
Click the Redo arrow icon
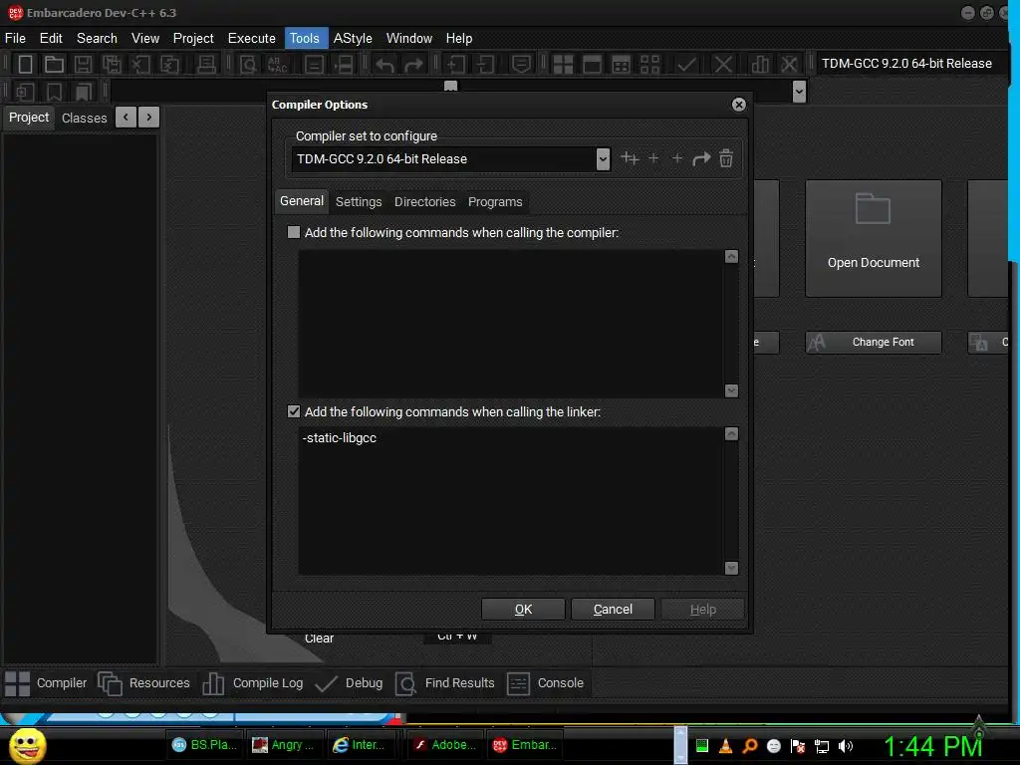(x=413, y=65)
